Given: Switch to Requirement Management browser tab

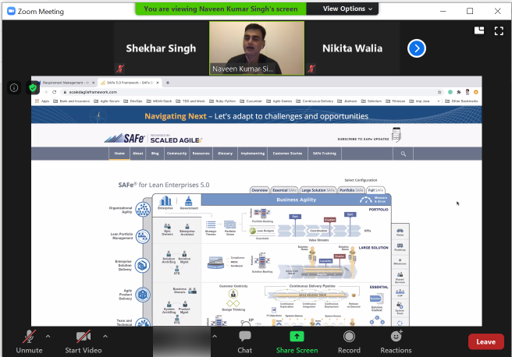Looking at the screenshot, I should tap(66, 83).
